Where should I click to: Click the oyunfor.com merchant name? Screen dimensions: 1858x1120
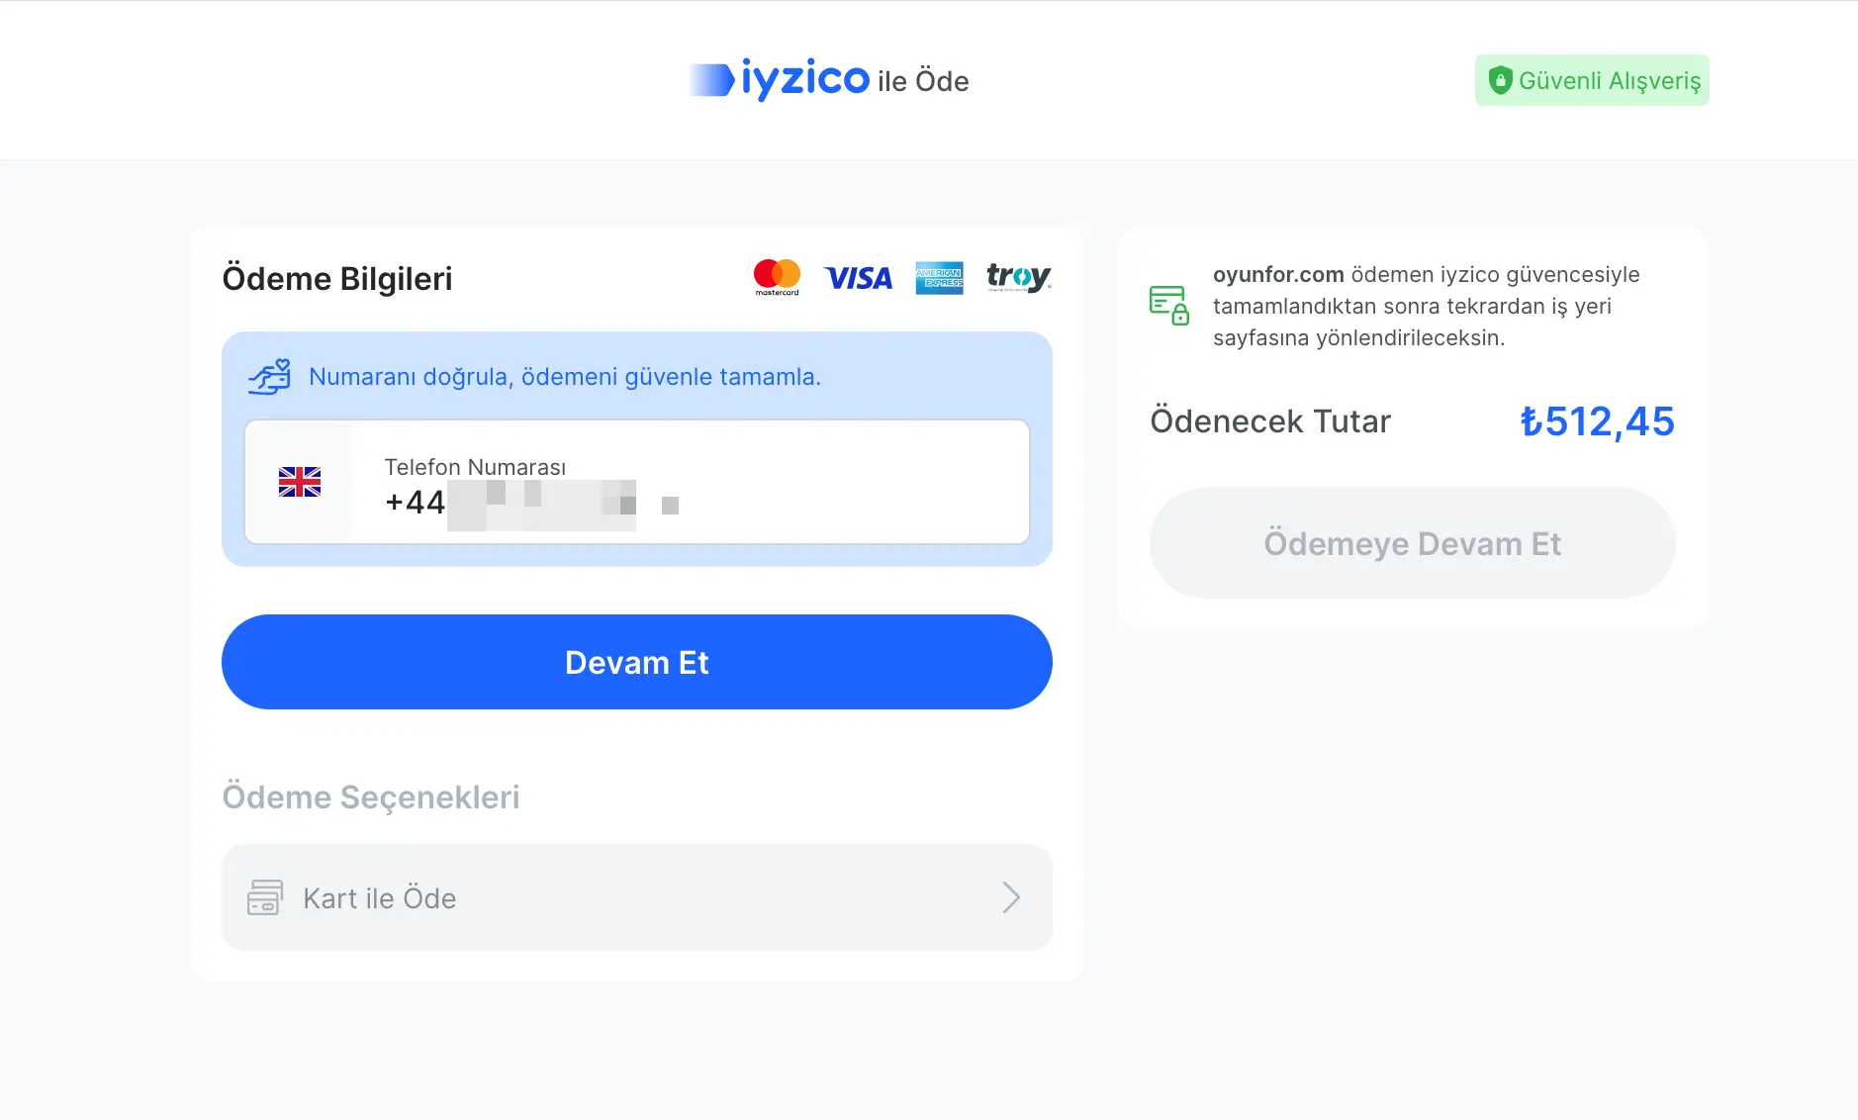1278,274
